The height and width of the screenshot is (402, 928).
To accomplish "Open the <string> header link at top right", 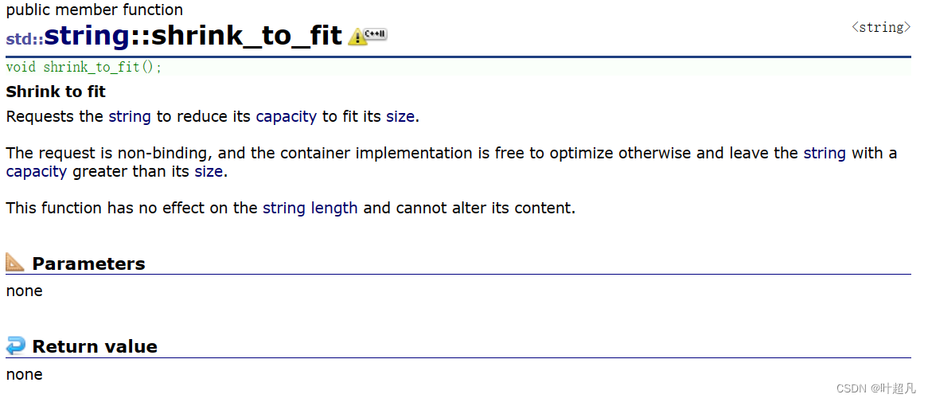I will click(x=881, y=27).
